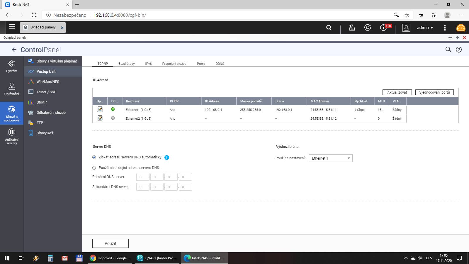Open Windows Start menu
Screen dimensions: 469x264
(7, 258)
